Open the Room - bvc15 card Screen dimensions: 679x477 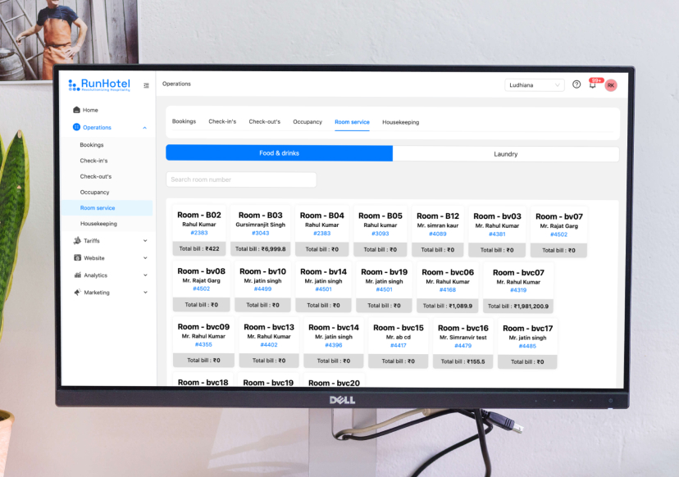click(399, 343)
